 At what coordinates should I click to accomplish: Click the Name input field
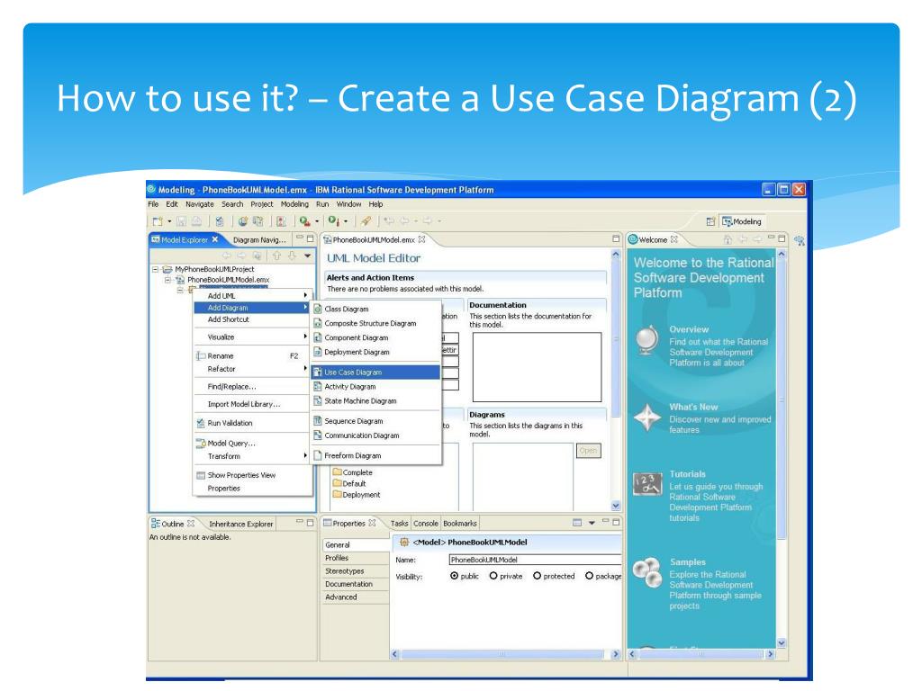[535, 560]
